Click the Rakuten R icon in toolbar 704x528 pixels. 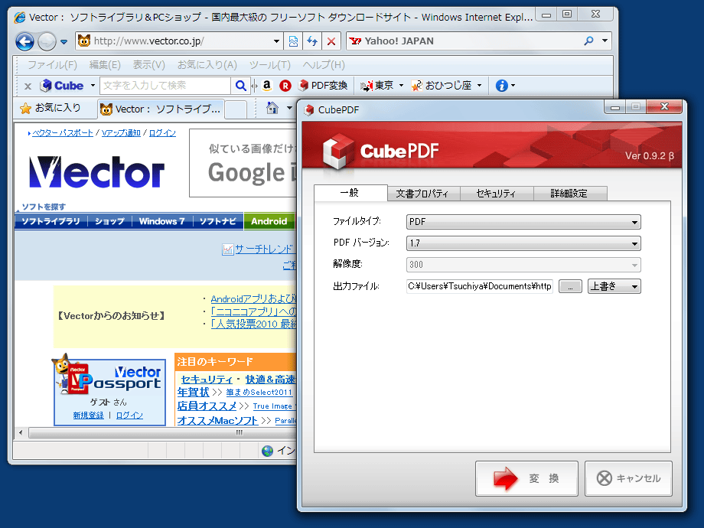coord(285,85)
